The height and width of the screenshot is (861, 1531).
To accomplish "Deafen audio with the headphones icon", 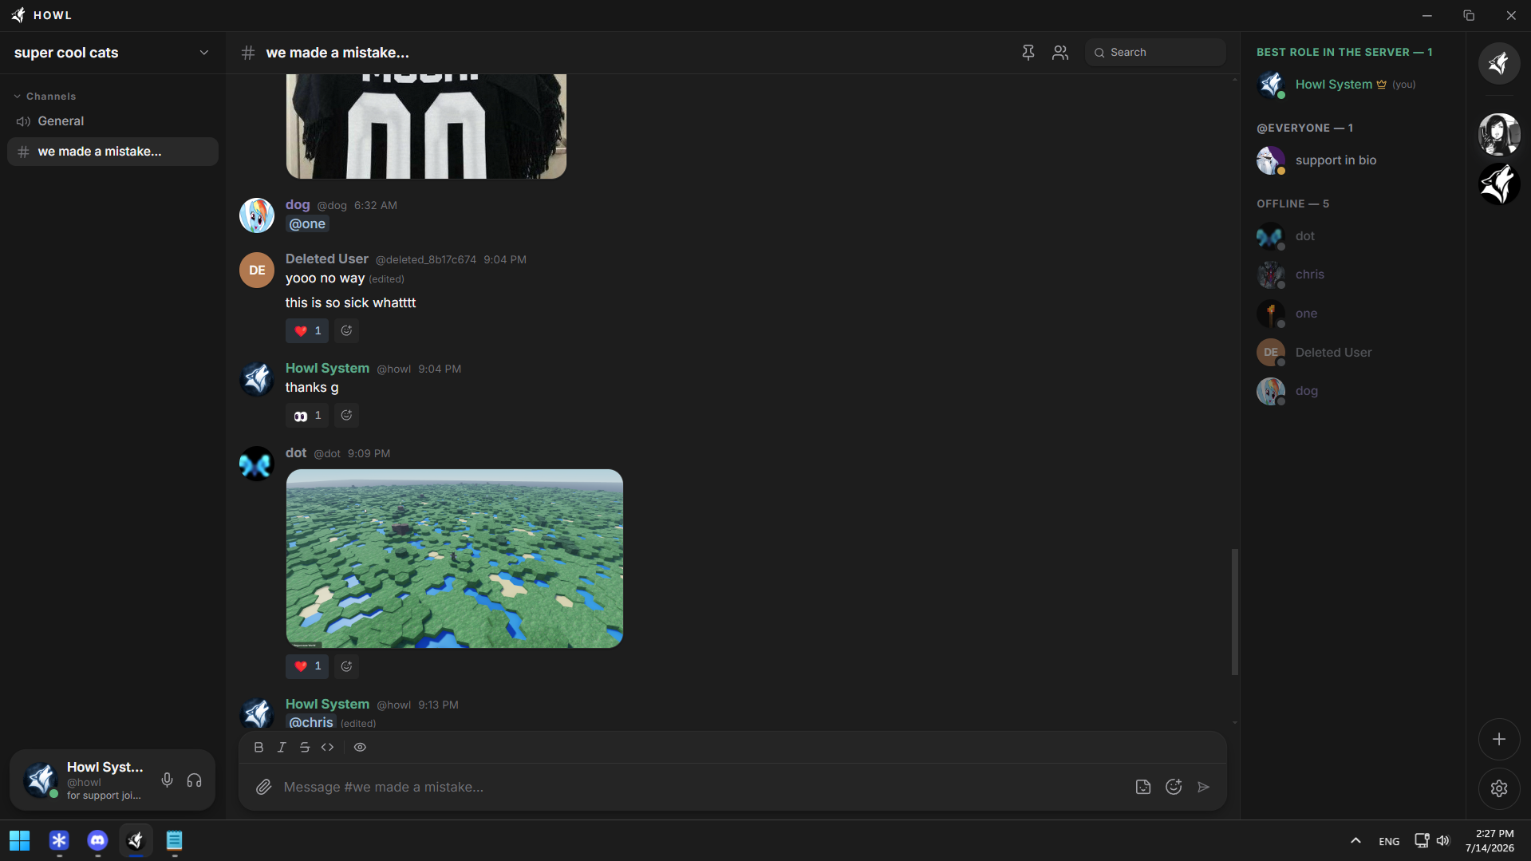I will pos(194,780).
